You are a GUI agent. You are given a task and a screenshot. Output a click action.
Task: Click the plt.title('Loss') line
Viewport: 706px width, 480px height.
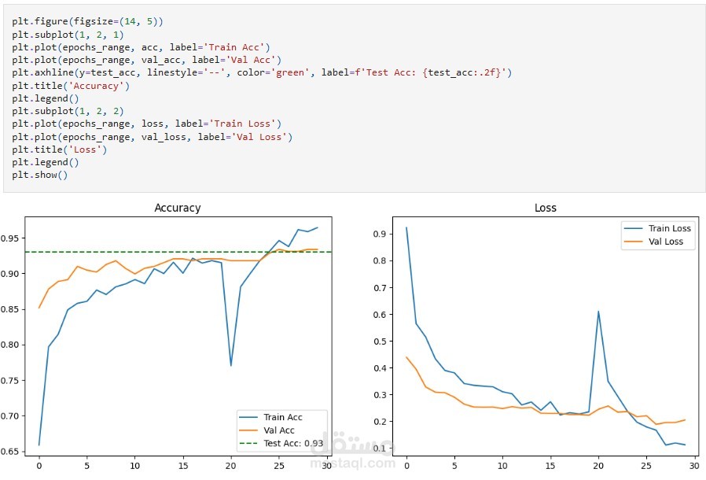[x=60, y=150]
